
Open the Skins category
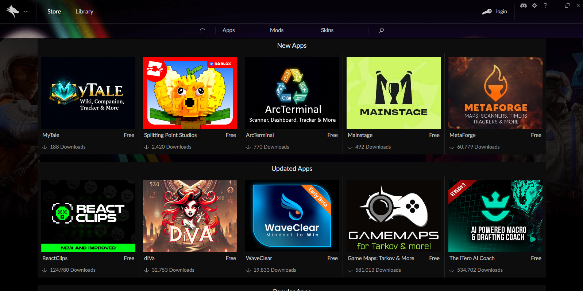(327, 30)
